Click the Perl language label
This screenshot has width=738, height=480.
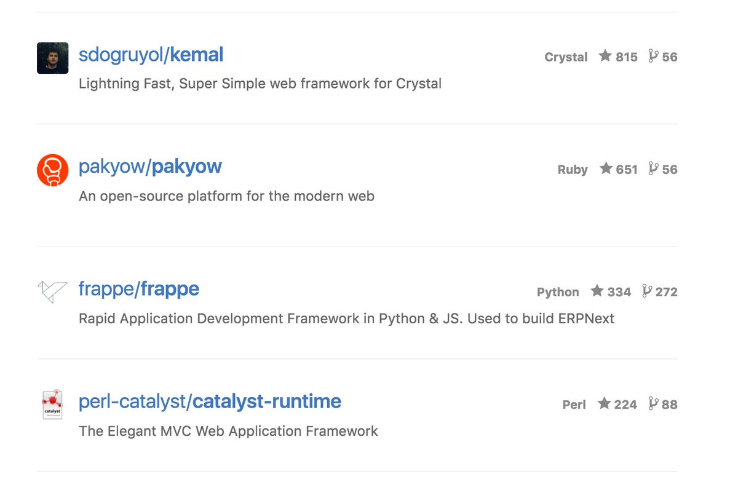[x=574, y=404]
